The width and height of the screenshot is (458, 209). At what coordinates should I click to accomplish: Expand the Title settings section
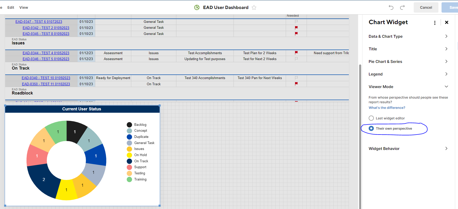coord(408,49)
